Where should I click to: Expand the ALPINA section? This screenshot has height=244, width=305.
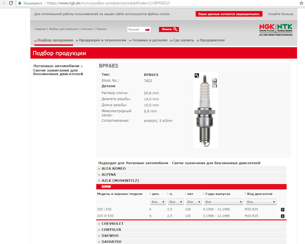pyautogui.click(x=191, y=175)
